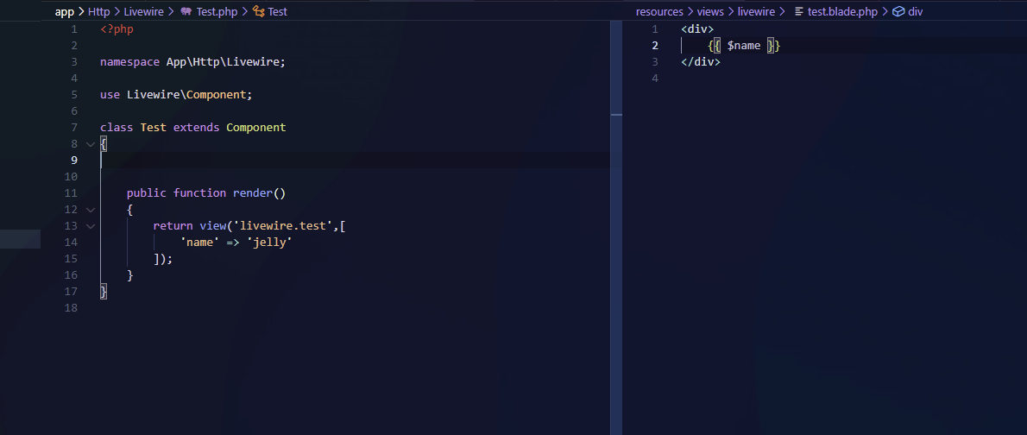Viewport: 1027px width, 435px height.
Task: Click the file icon beside test.blade.php
Action: (x=798, y=12)
